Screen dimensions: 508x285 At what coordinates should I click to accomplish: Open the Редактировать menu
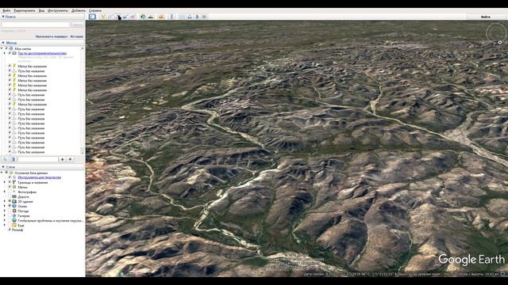pyautogui.click(x=25, y=10)
